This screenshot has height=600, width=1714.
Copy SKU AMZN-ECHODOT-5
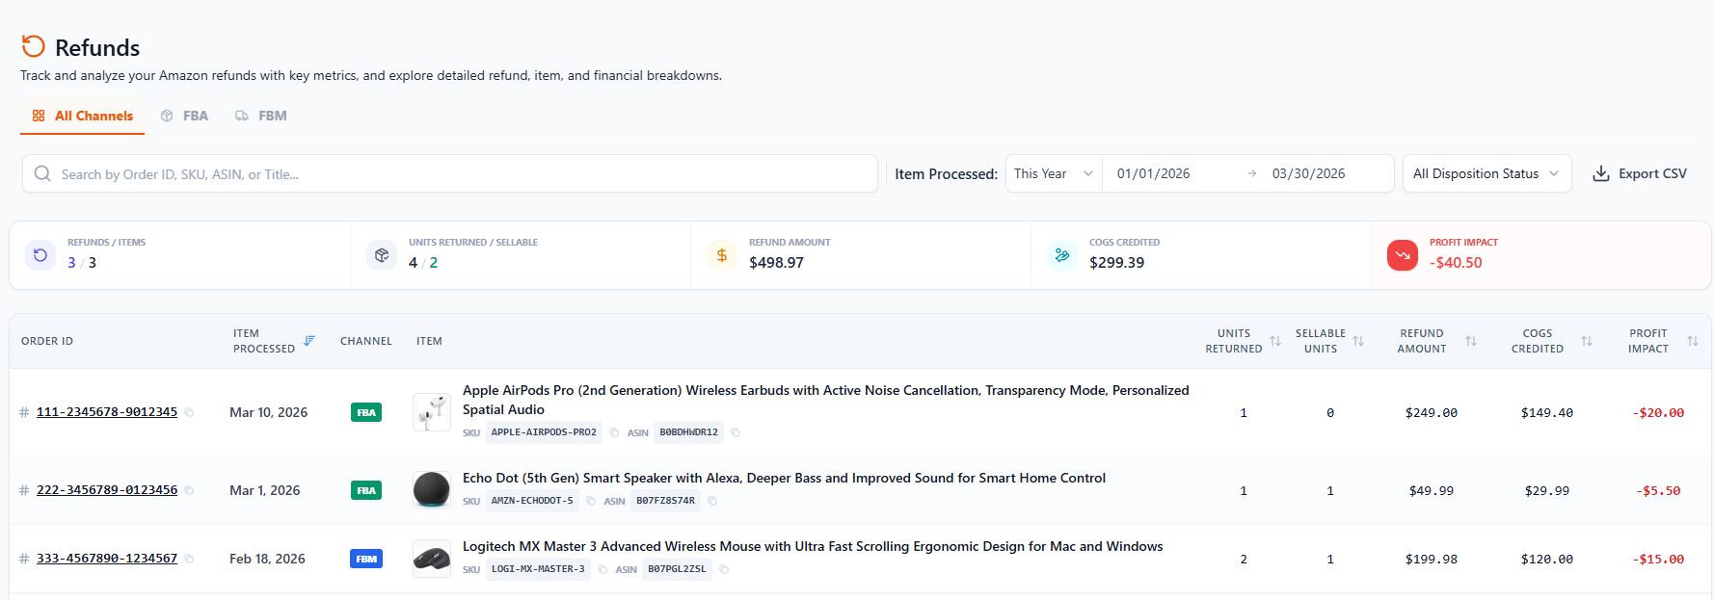(x=591, y=501)
